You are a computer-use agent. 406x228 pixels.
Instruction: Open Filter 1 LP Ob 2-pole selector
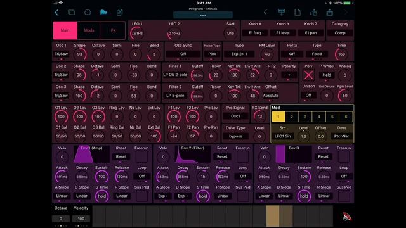175,75
